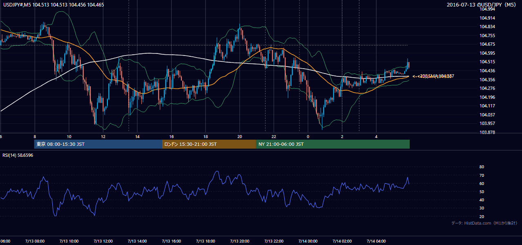Select the 7/13 08:00 date axis label
This screenshot has width=522, height=245.
point(34,241)
